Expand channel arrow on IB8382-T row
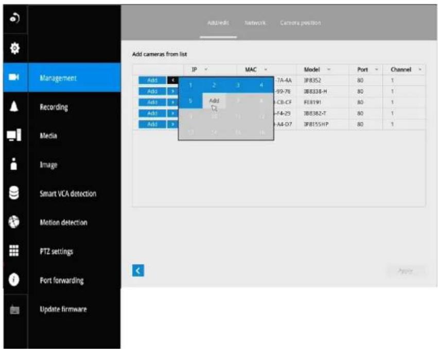The height and width of the screenshot is (349, 438). (x=172, y=113)
